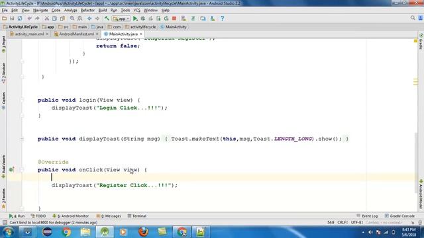
Task: Open the Build menu
Action: click(103, 11)
